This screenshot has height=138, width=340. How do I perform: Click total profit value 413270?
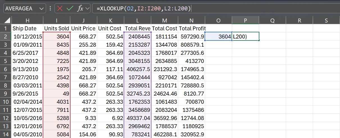tap(191, 61)
